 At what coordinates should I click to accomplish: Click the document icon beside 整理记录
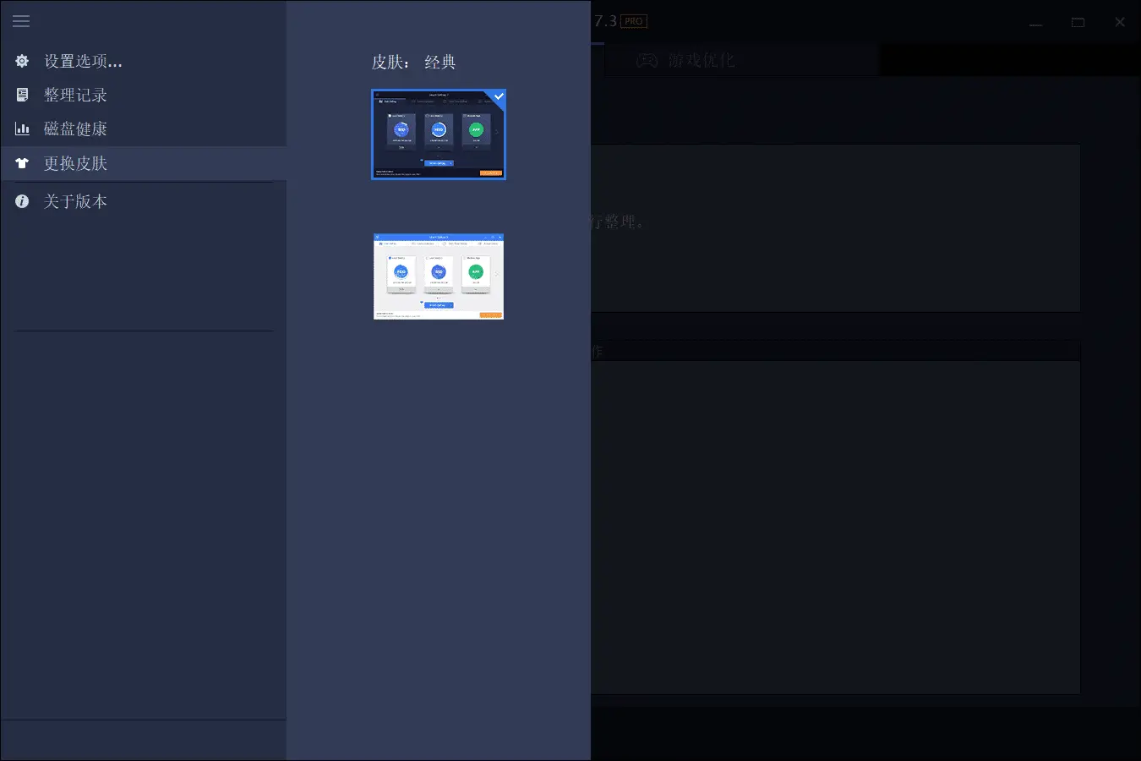(21, 95)
